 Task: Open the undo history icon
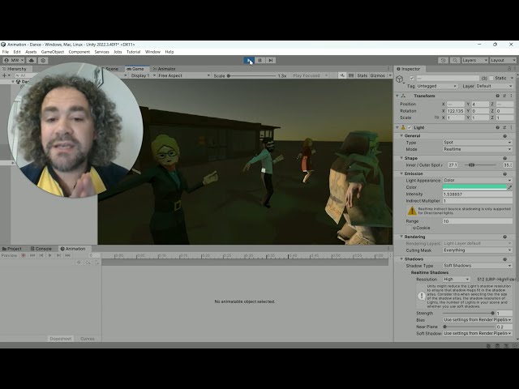[x=444, y=60]
